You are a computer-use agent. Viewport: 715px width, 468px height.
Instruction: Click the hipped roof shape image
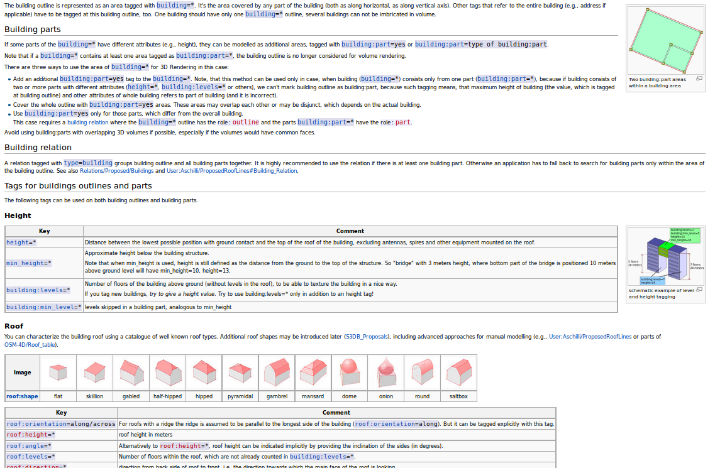[x=204, y=372]
